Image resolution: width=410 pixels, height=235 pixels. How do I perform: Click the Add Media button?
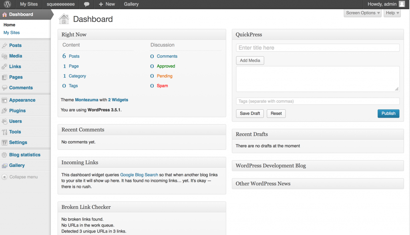[250, 60]
